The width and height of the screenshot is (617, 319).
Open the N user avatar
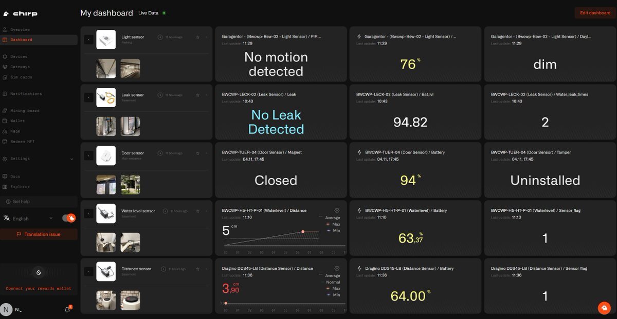(x=6, y=309)
